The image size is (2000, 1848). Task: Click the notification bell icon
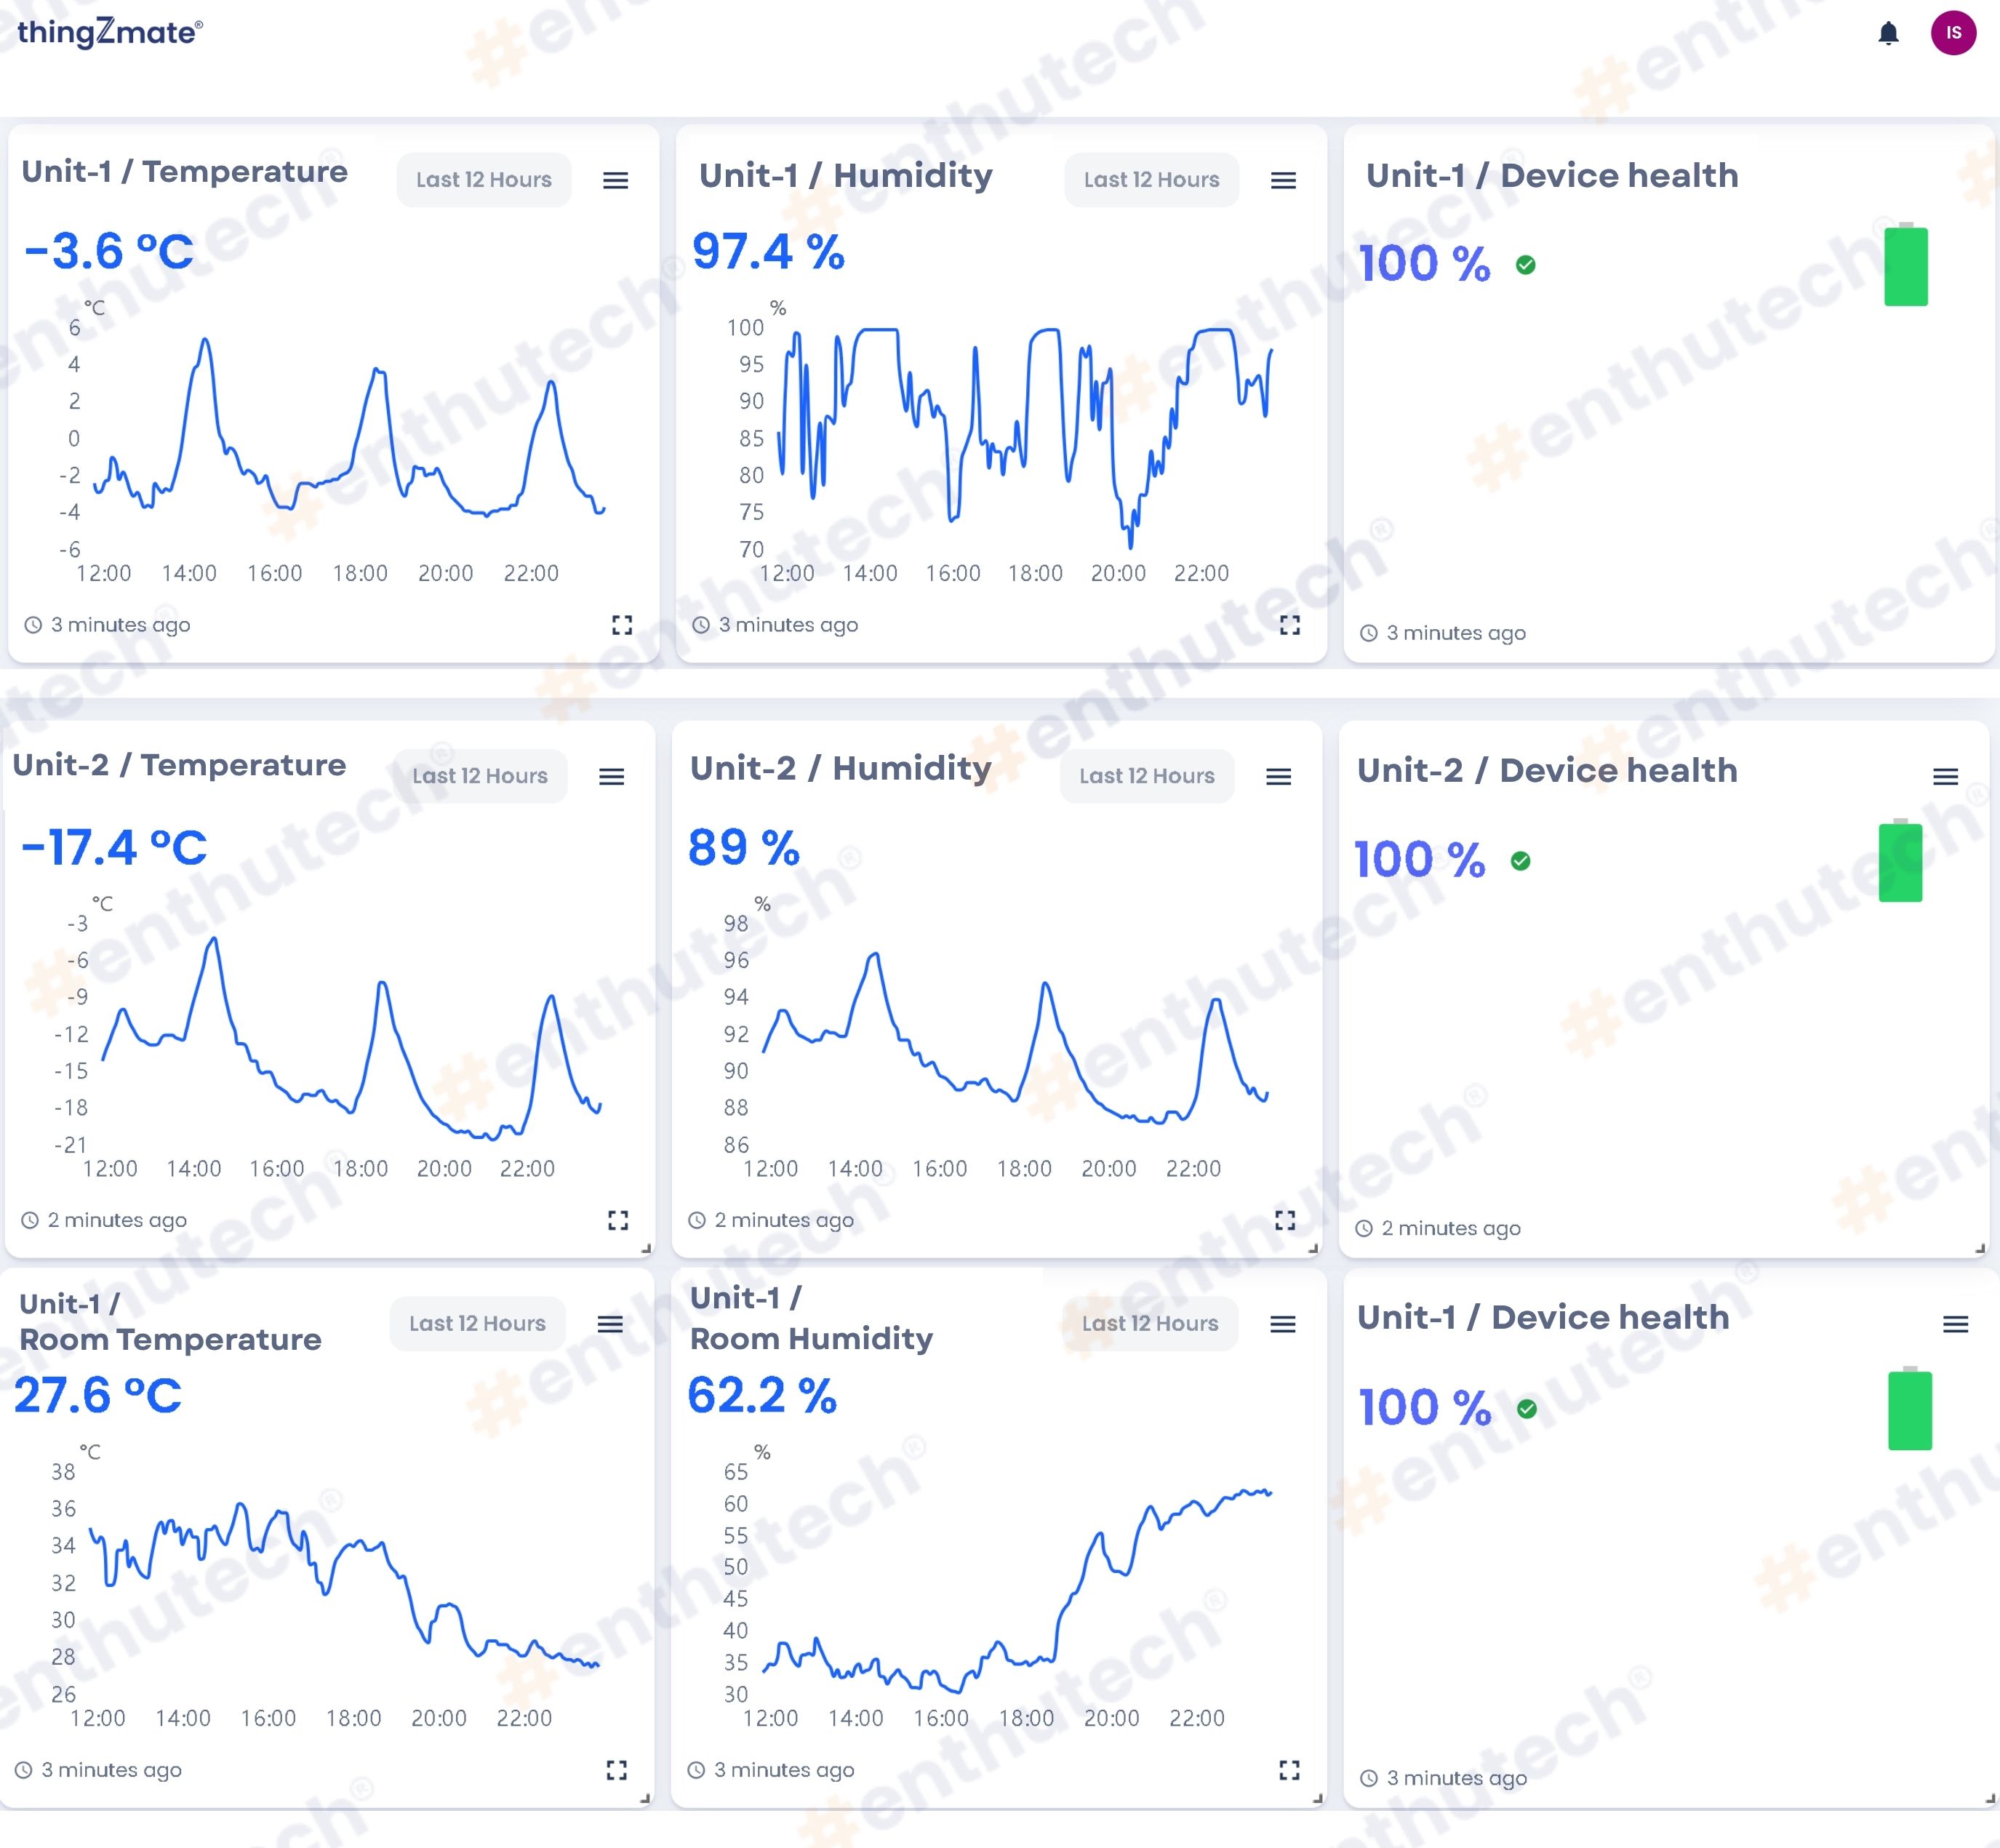pos(1887,34)
